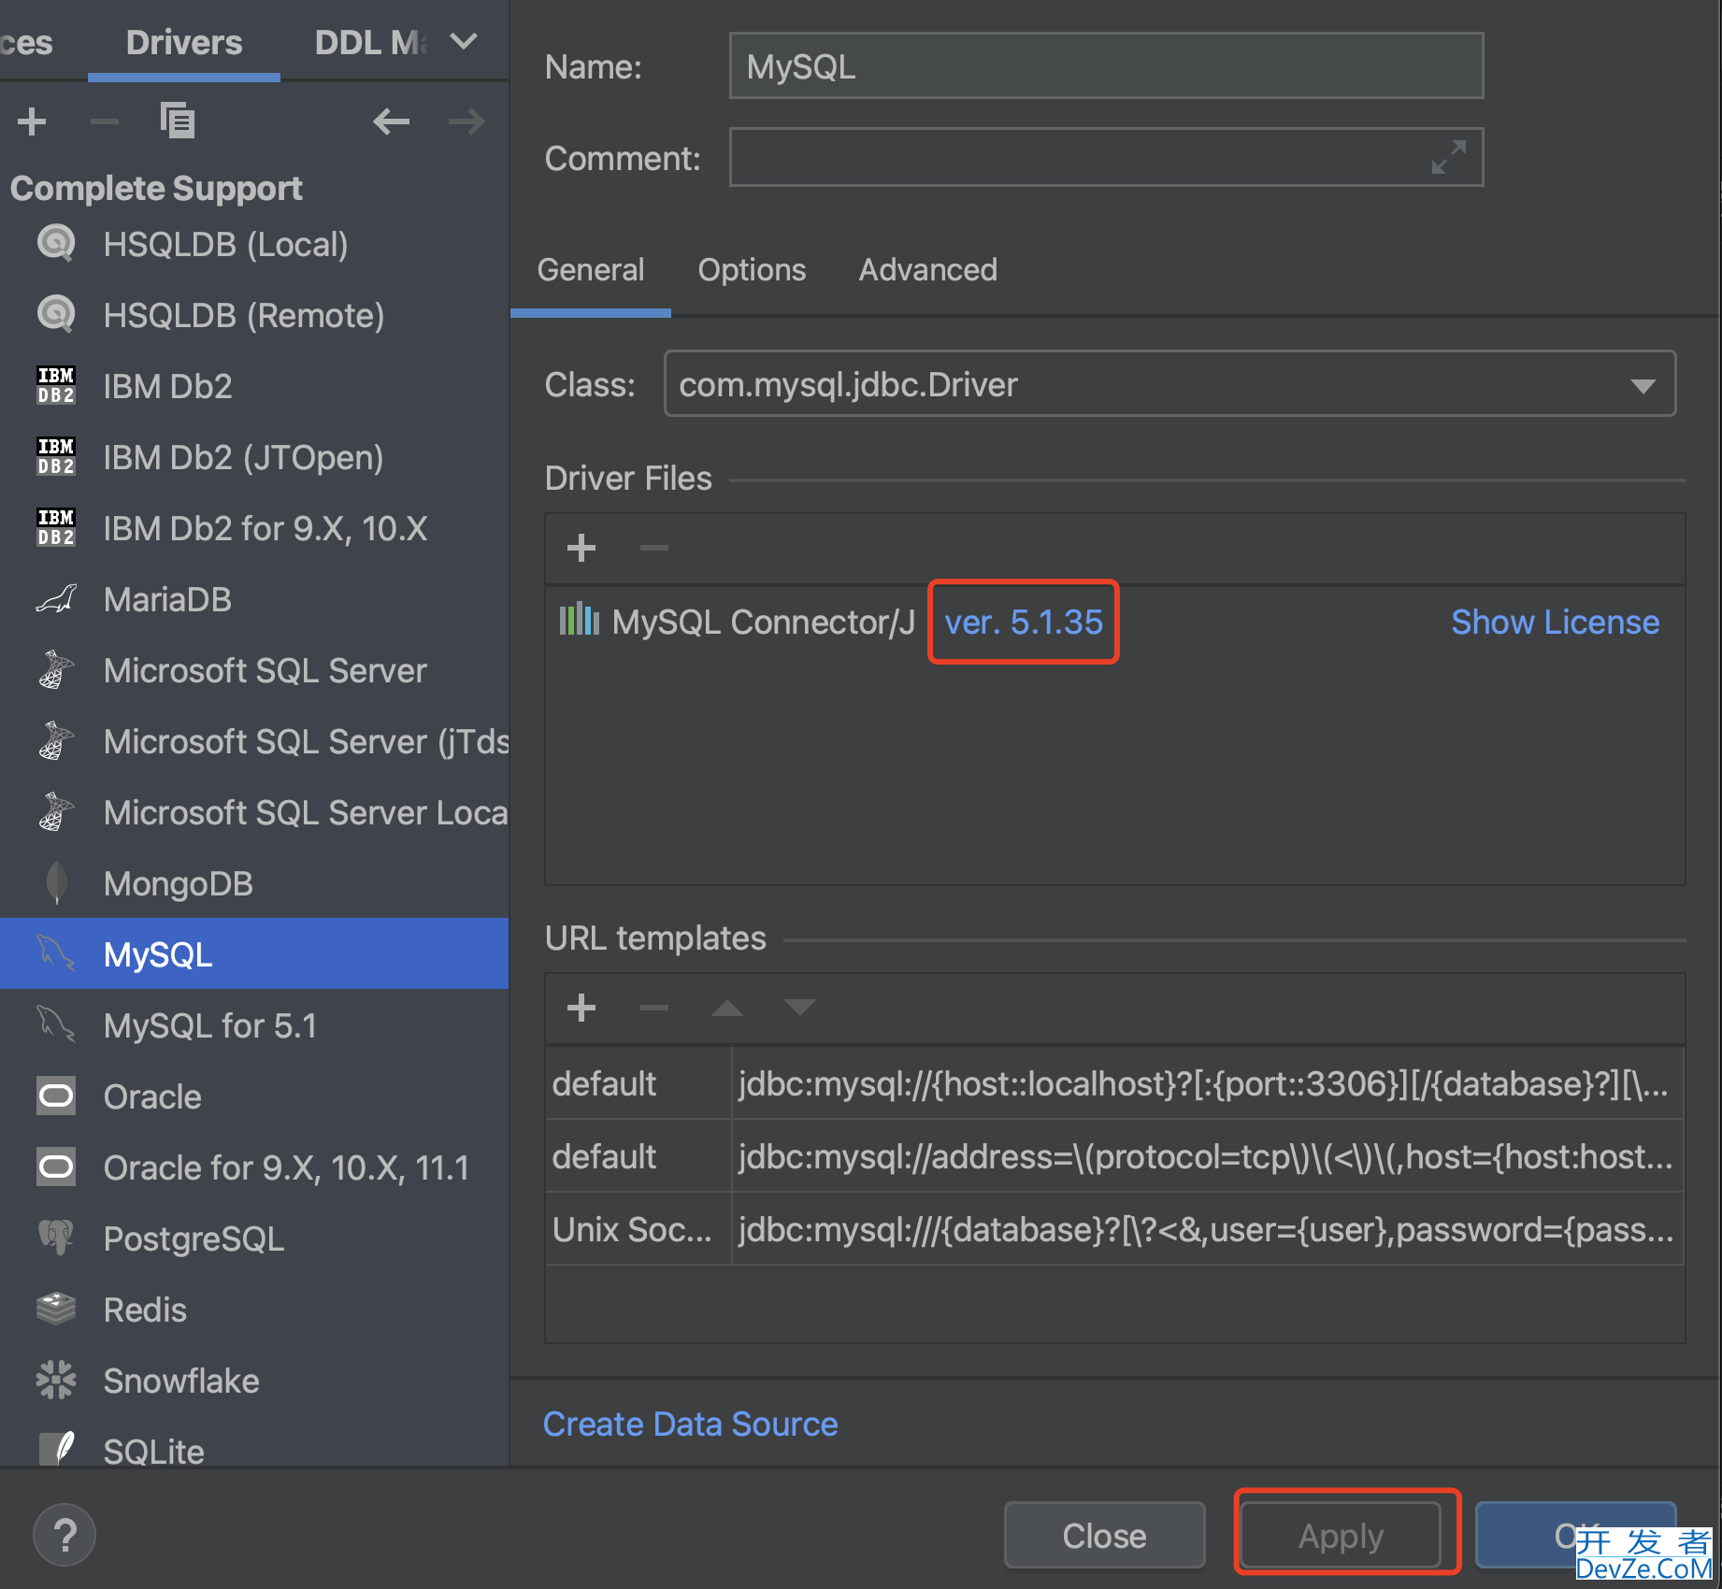Remove selected driver file

click(653, 548)
